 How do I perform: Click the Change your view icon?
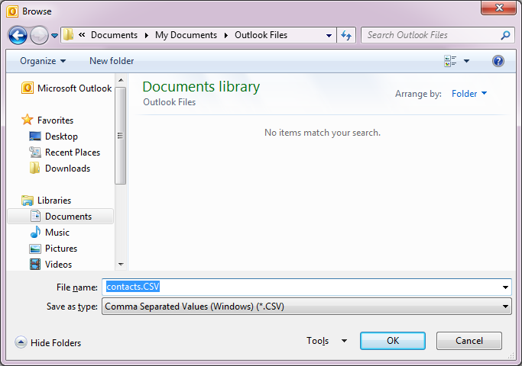click(450, 61)
